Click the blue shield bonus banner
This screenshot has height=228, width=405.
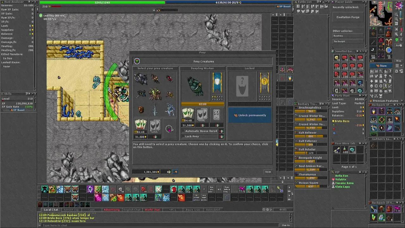click(217, 83)
